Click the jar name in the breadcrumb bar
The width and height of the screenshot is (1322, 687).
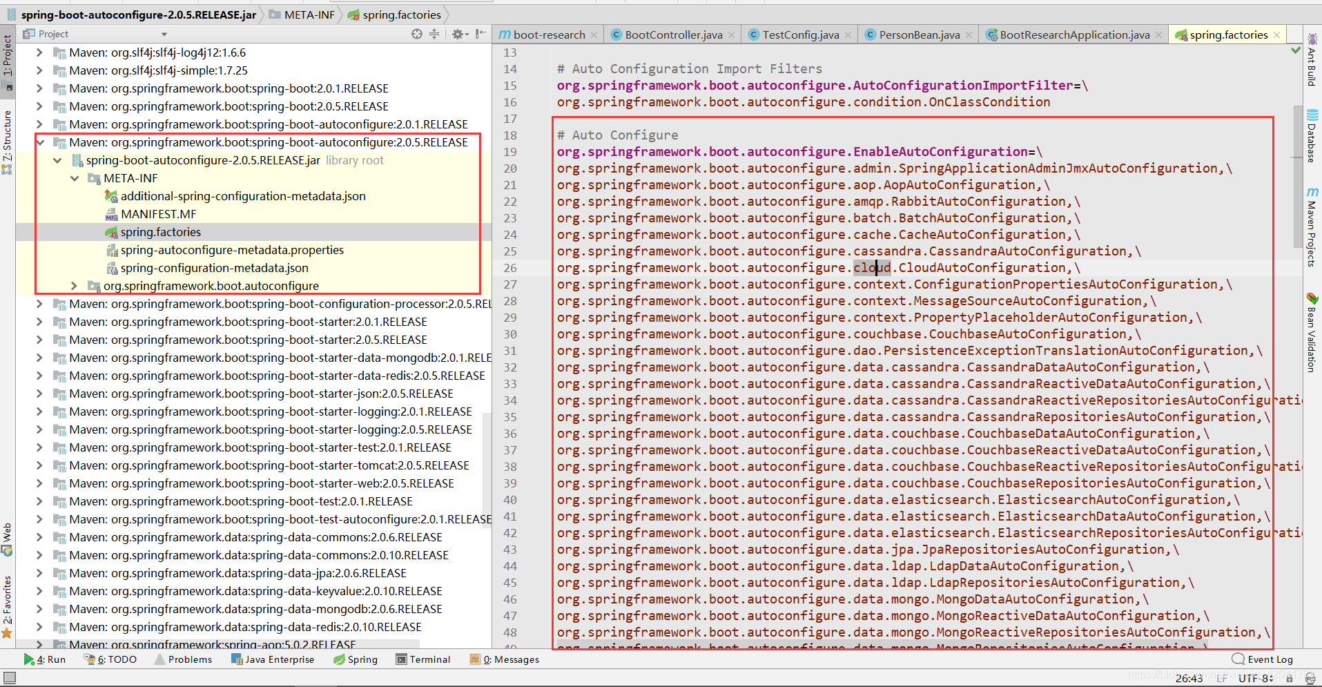[139, 14]
